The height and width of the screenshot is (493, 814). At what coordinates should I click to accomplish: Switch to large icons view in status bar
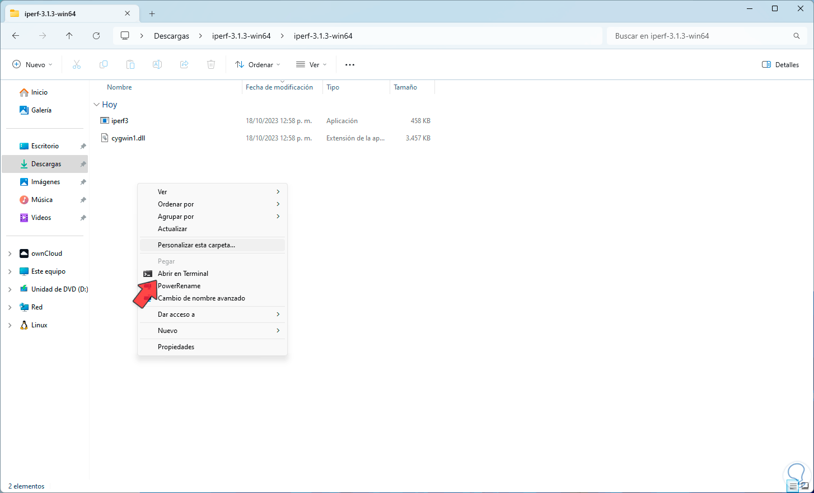pos(804,486)
